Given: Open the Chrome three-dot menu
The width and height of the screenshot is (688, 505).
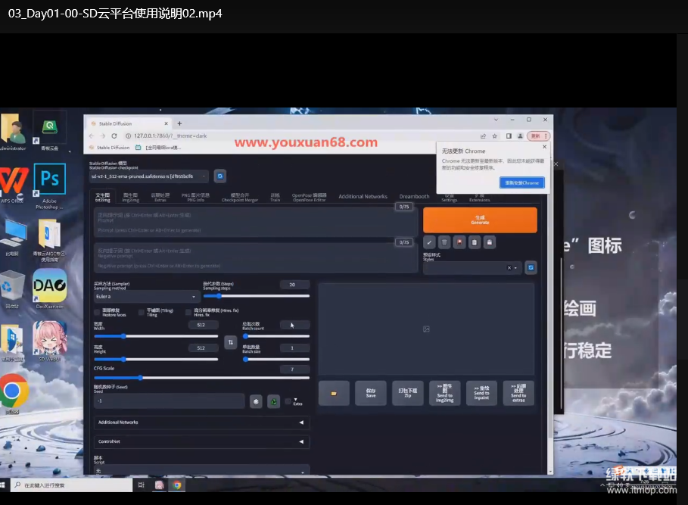Looking at the screenshot, I should 546,136.
